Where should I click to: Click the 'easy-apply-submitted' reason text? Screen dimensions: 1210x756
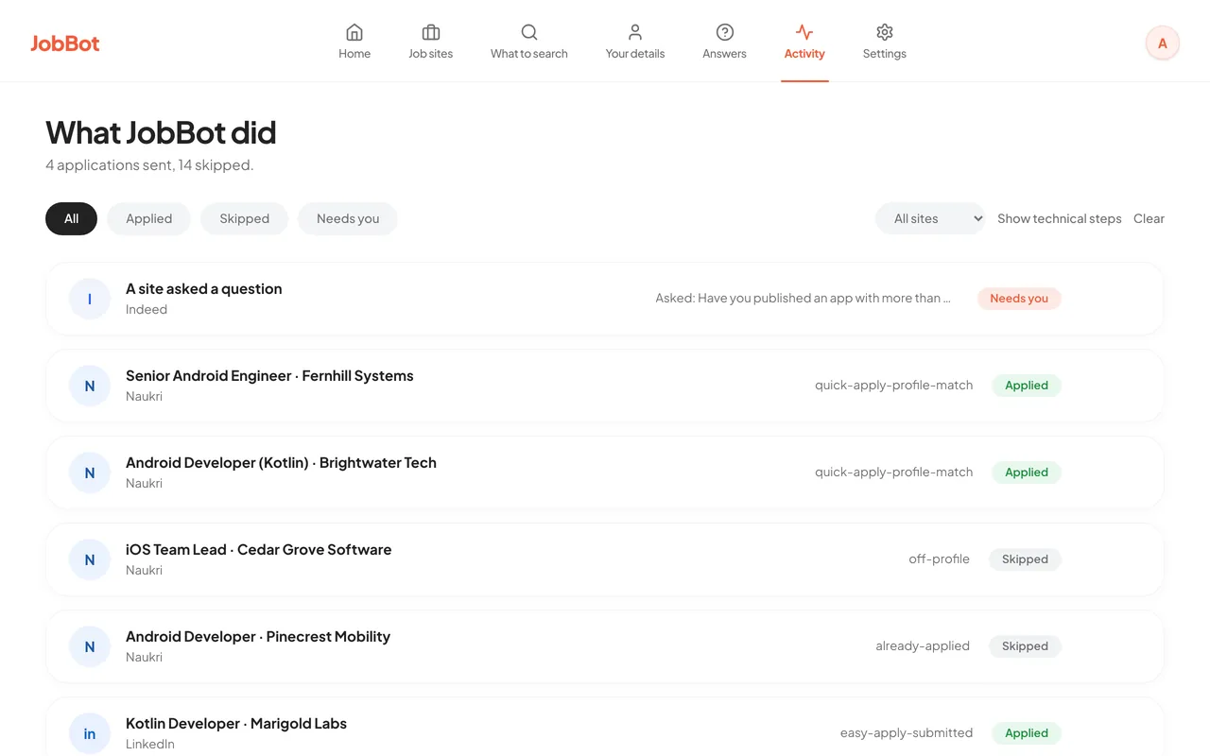[907, 732]
